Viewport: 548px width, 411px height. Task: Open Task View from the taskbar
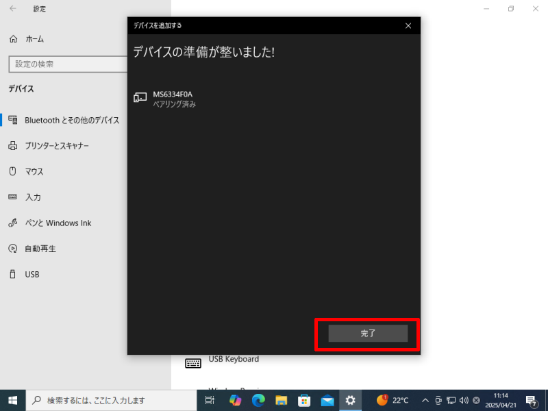[x=210, y=401]
